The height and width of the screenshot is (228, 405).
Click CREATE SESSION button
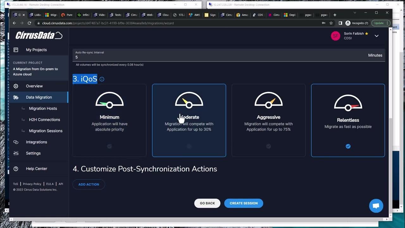point(244,203)
